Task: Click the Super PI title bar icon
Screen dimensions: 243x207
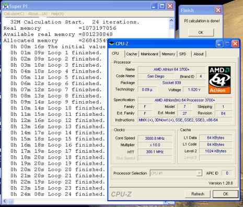Action: (5, 6)
